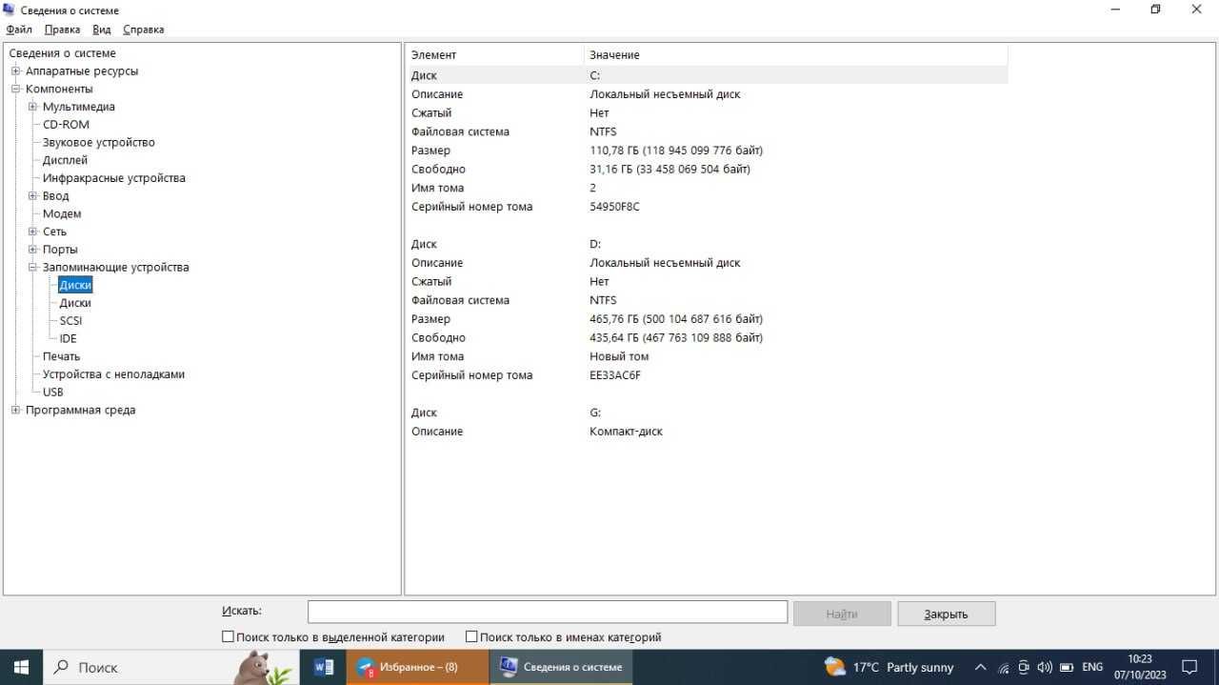The width and height of the screenshot is (1219, 685).
Task: Open the Файл menu
Action: [x=19, y=30]
